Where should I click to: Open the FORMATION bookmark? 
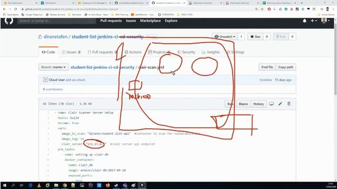pyautogui.click(x=166, y=15)
